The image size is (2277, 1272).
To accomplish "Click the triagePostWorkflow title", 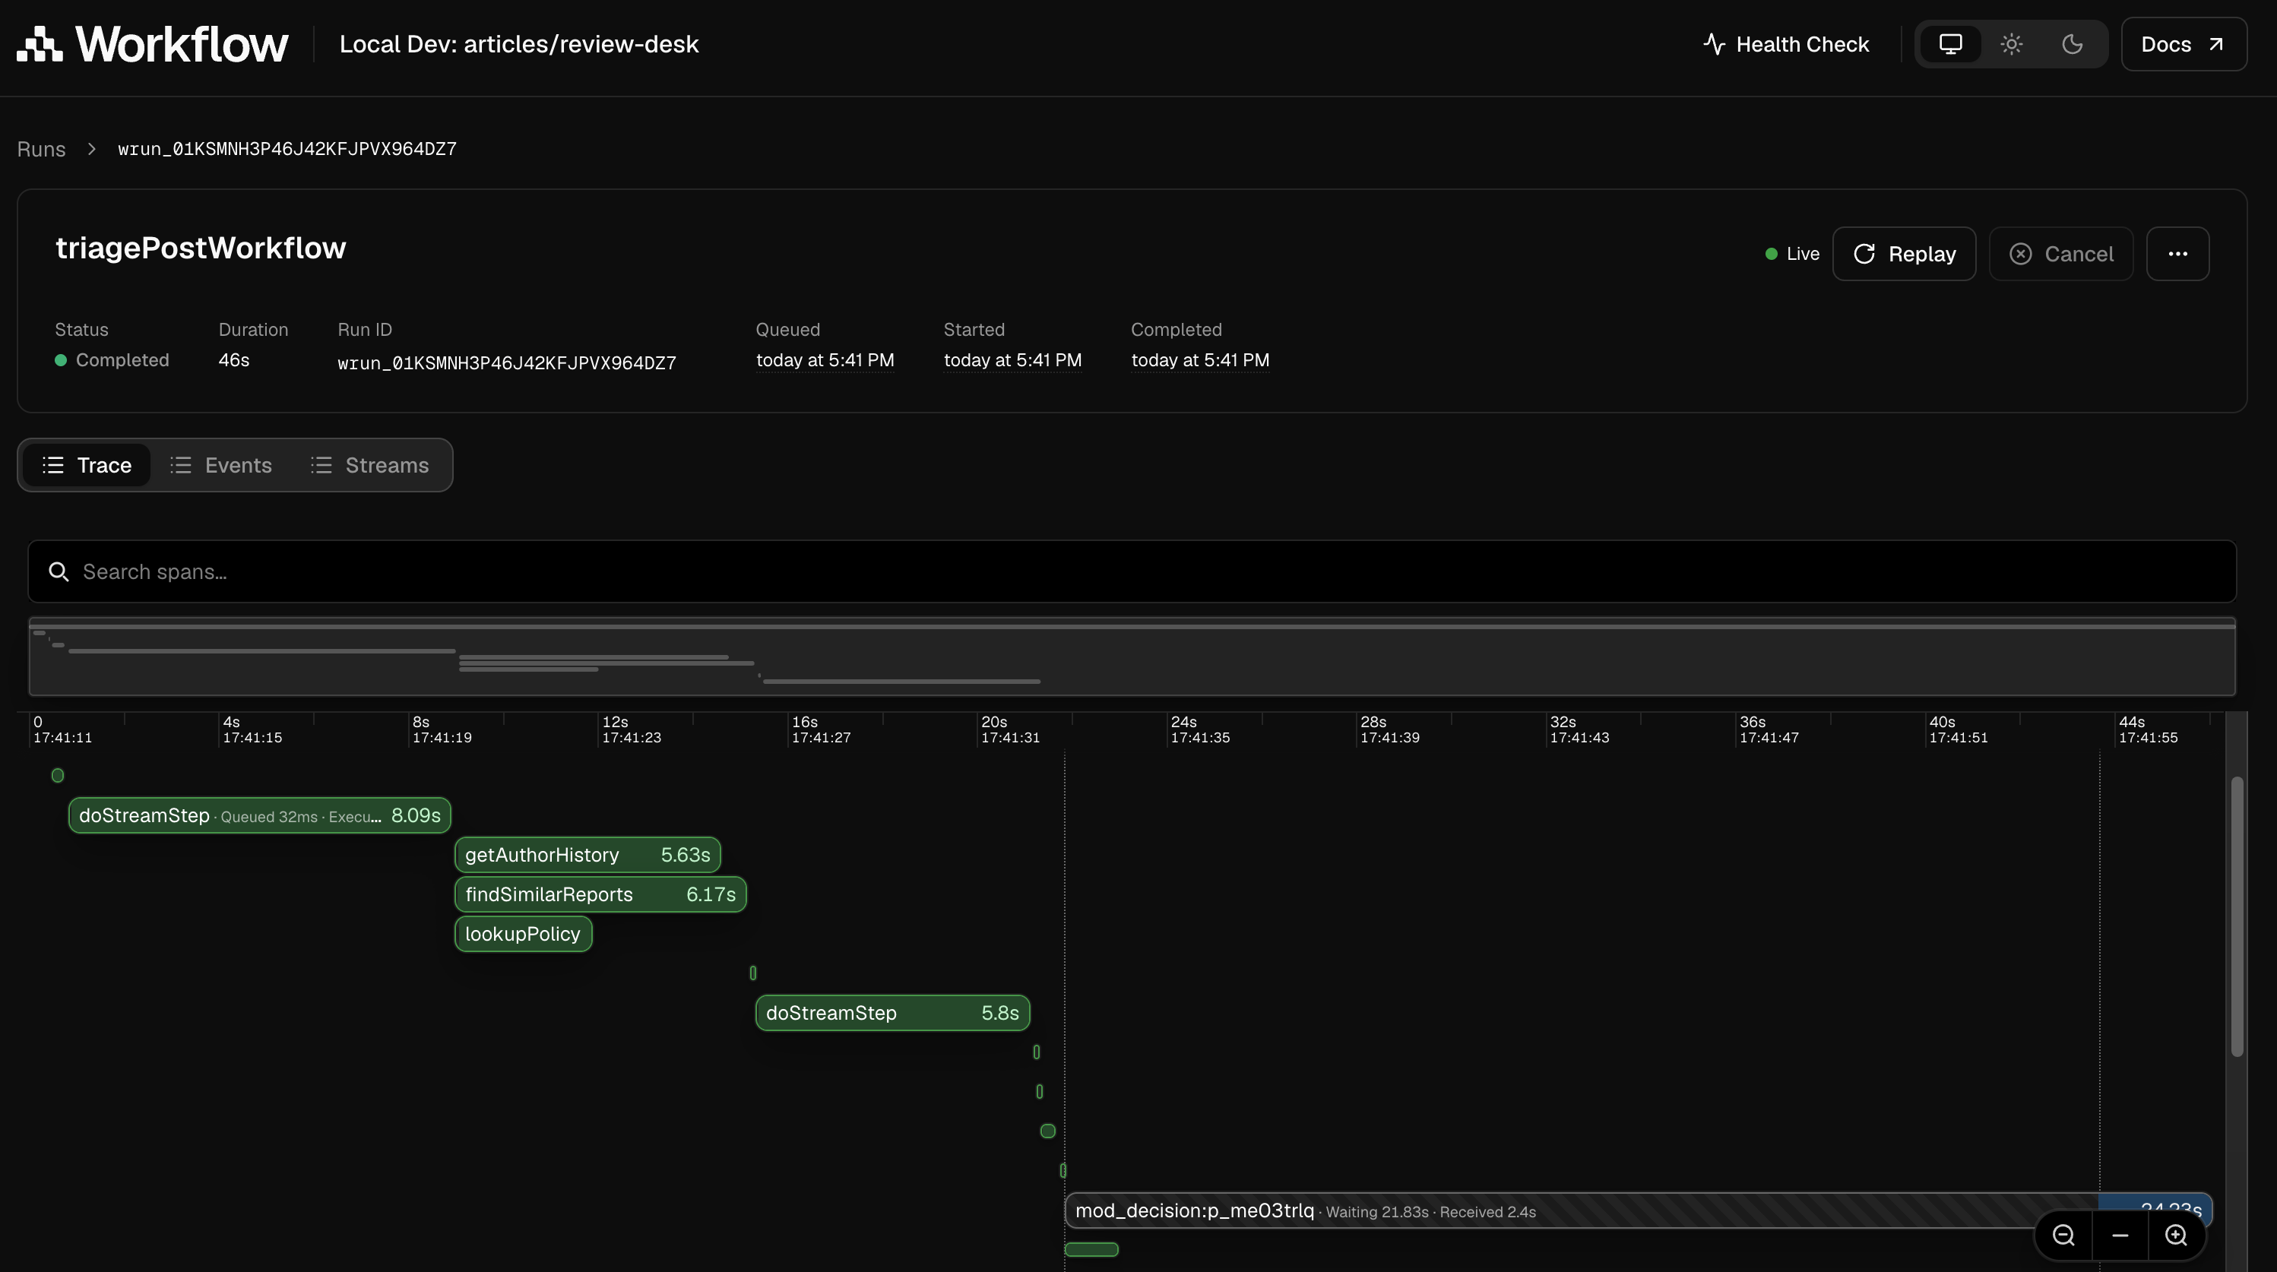I will pos(201,248).
